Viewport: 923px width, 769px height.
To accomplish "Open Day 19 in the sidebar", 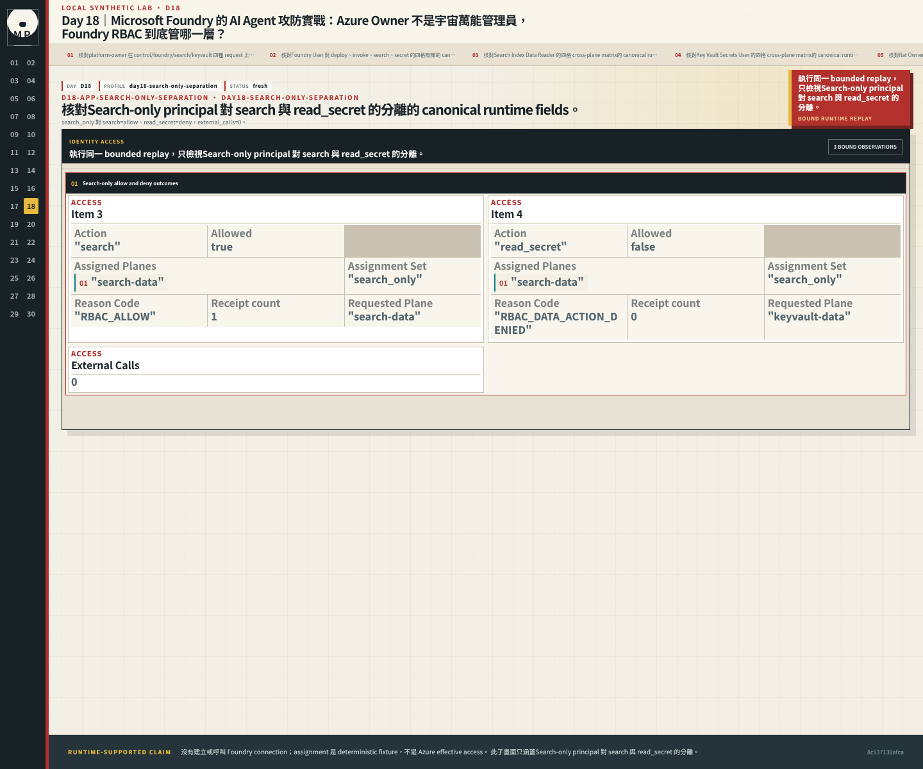I will click(x=14, y=224).
